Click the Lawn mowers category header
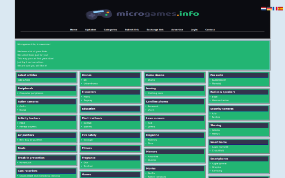Viewport: 285px width, 178px height. 174,118
